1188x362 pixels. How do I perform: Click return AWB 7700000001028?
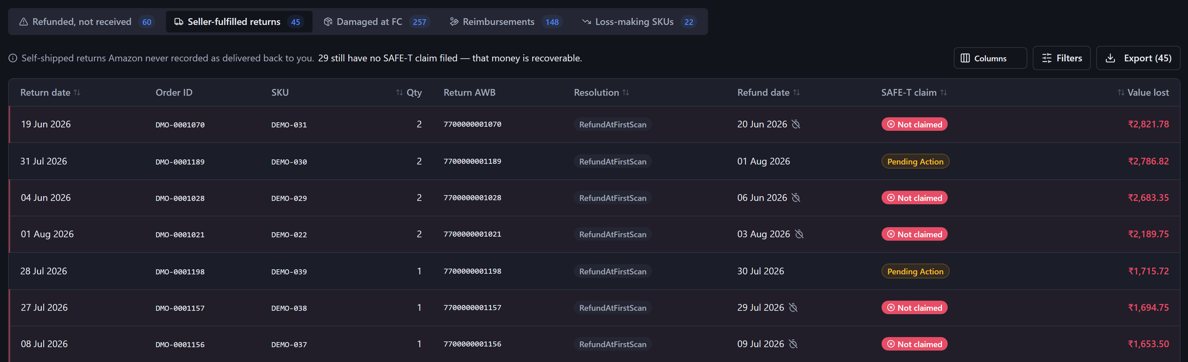click(472, 198)
